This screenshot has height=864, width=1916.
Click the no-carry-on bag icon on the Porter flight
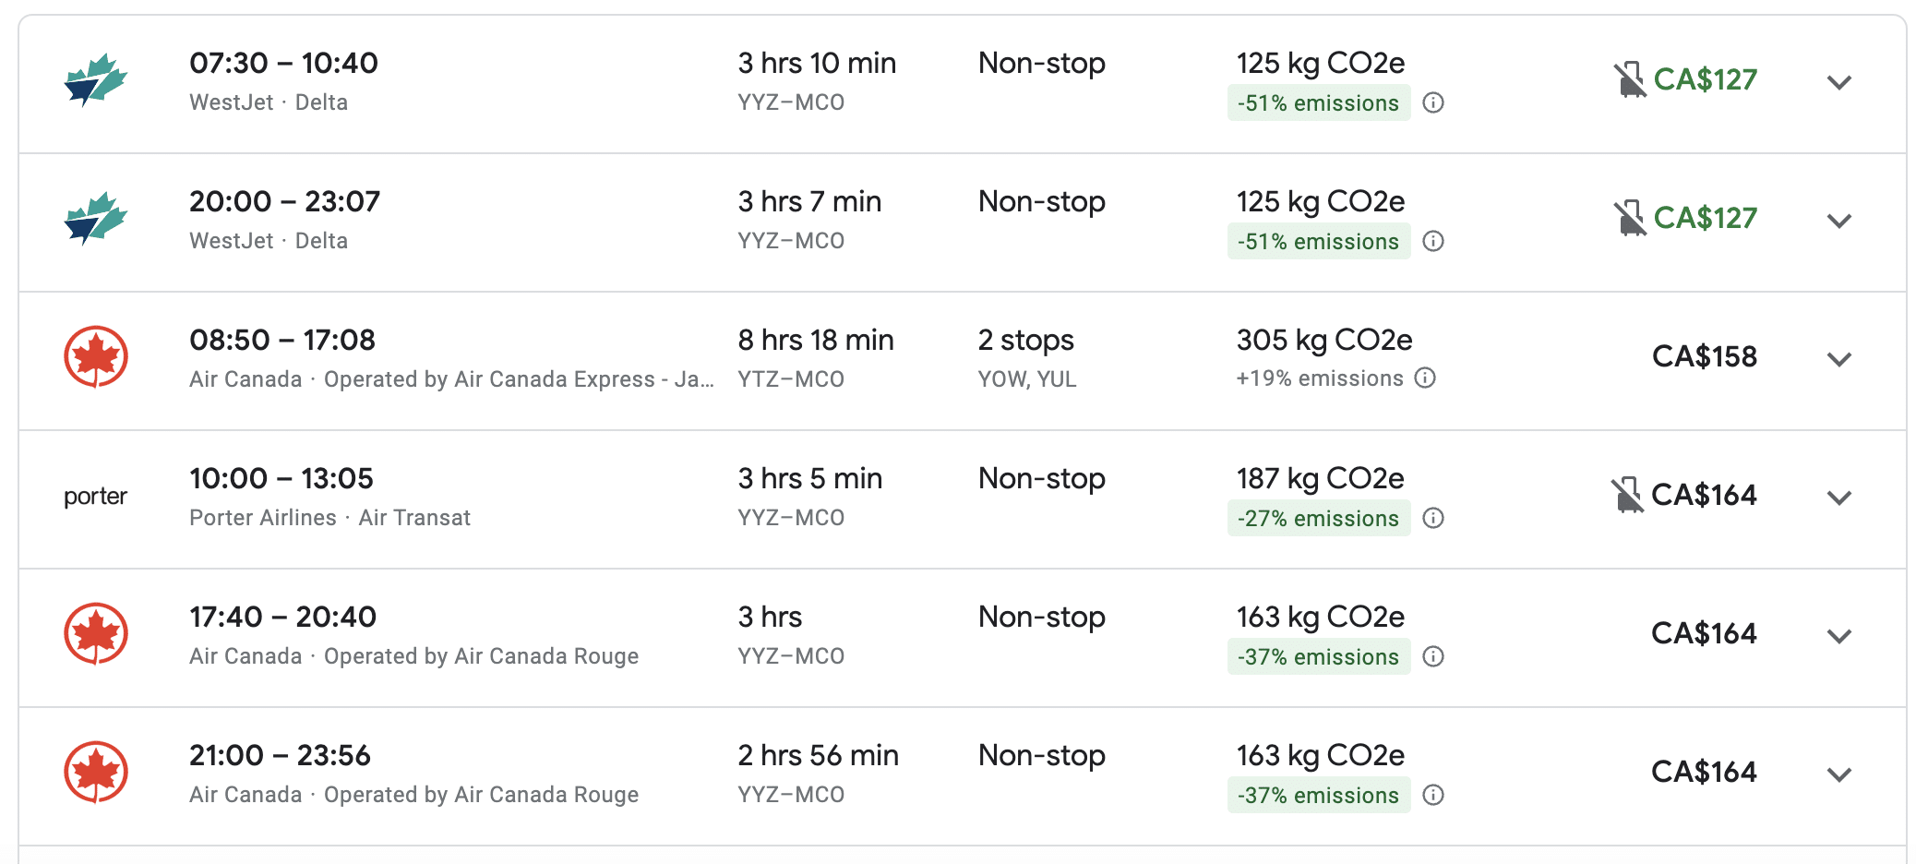(x=1627, y=495)
